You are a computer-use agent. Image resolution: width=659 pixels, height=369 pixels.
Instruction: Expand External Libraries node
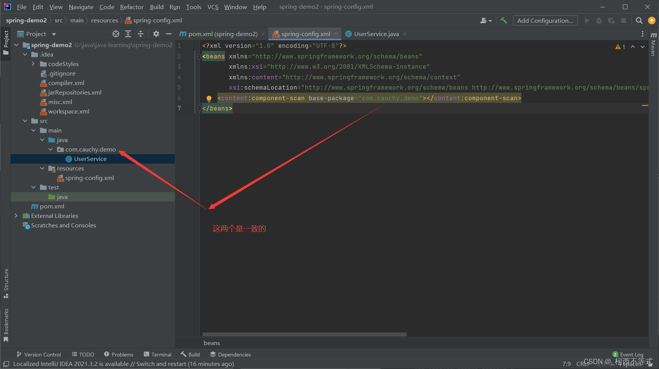click(16, 216)
